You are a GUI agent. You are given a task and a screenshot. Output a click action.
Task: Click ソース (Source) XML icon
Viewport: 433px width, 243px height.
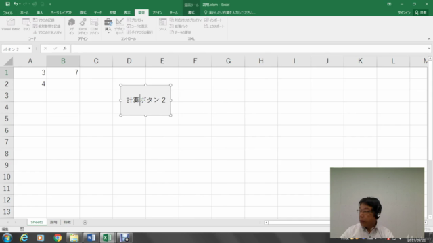point(162,24)
